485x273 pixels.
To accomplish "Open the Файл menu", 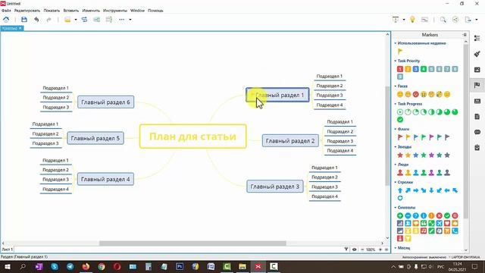I will 6,11.
